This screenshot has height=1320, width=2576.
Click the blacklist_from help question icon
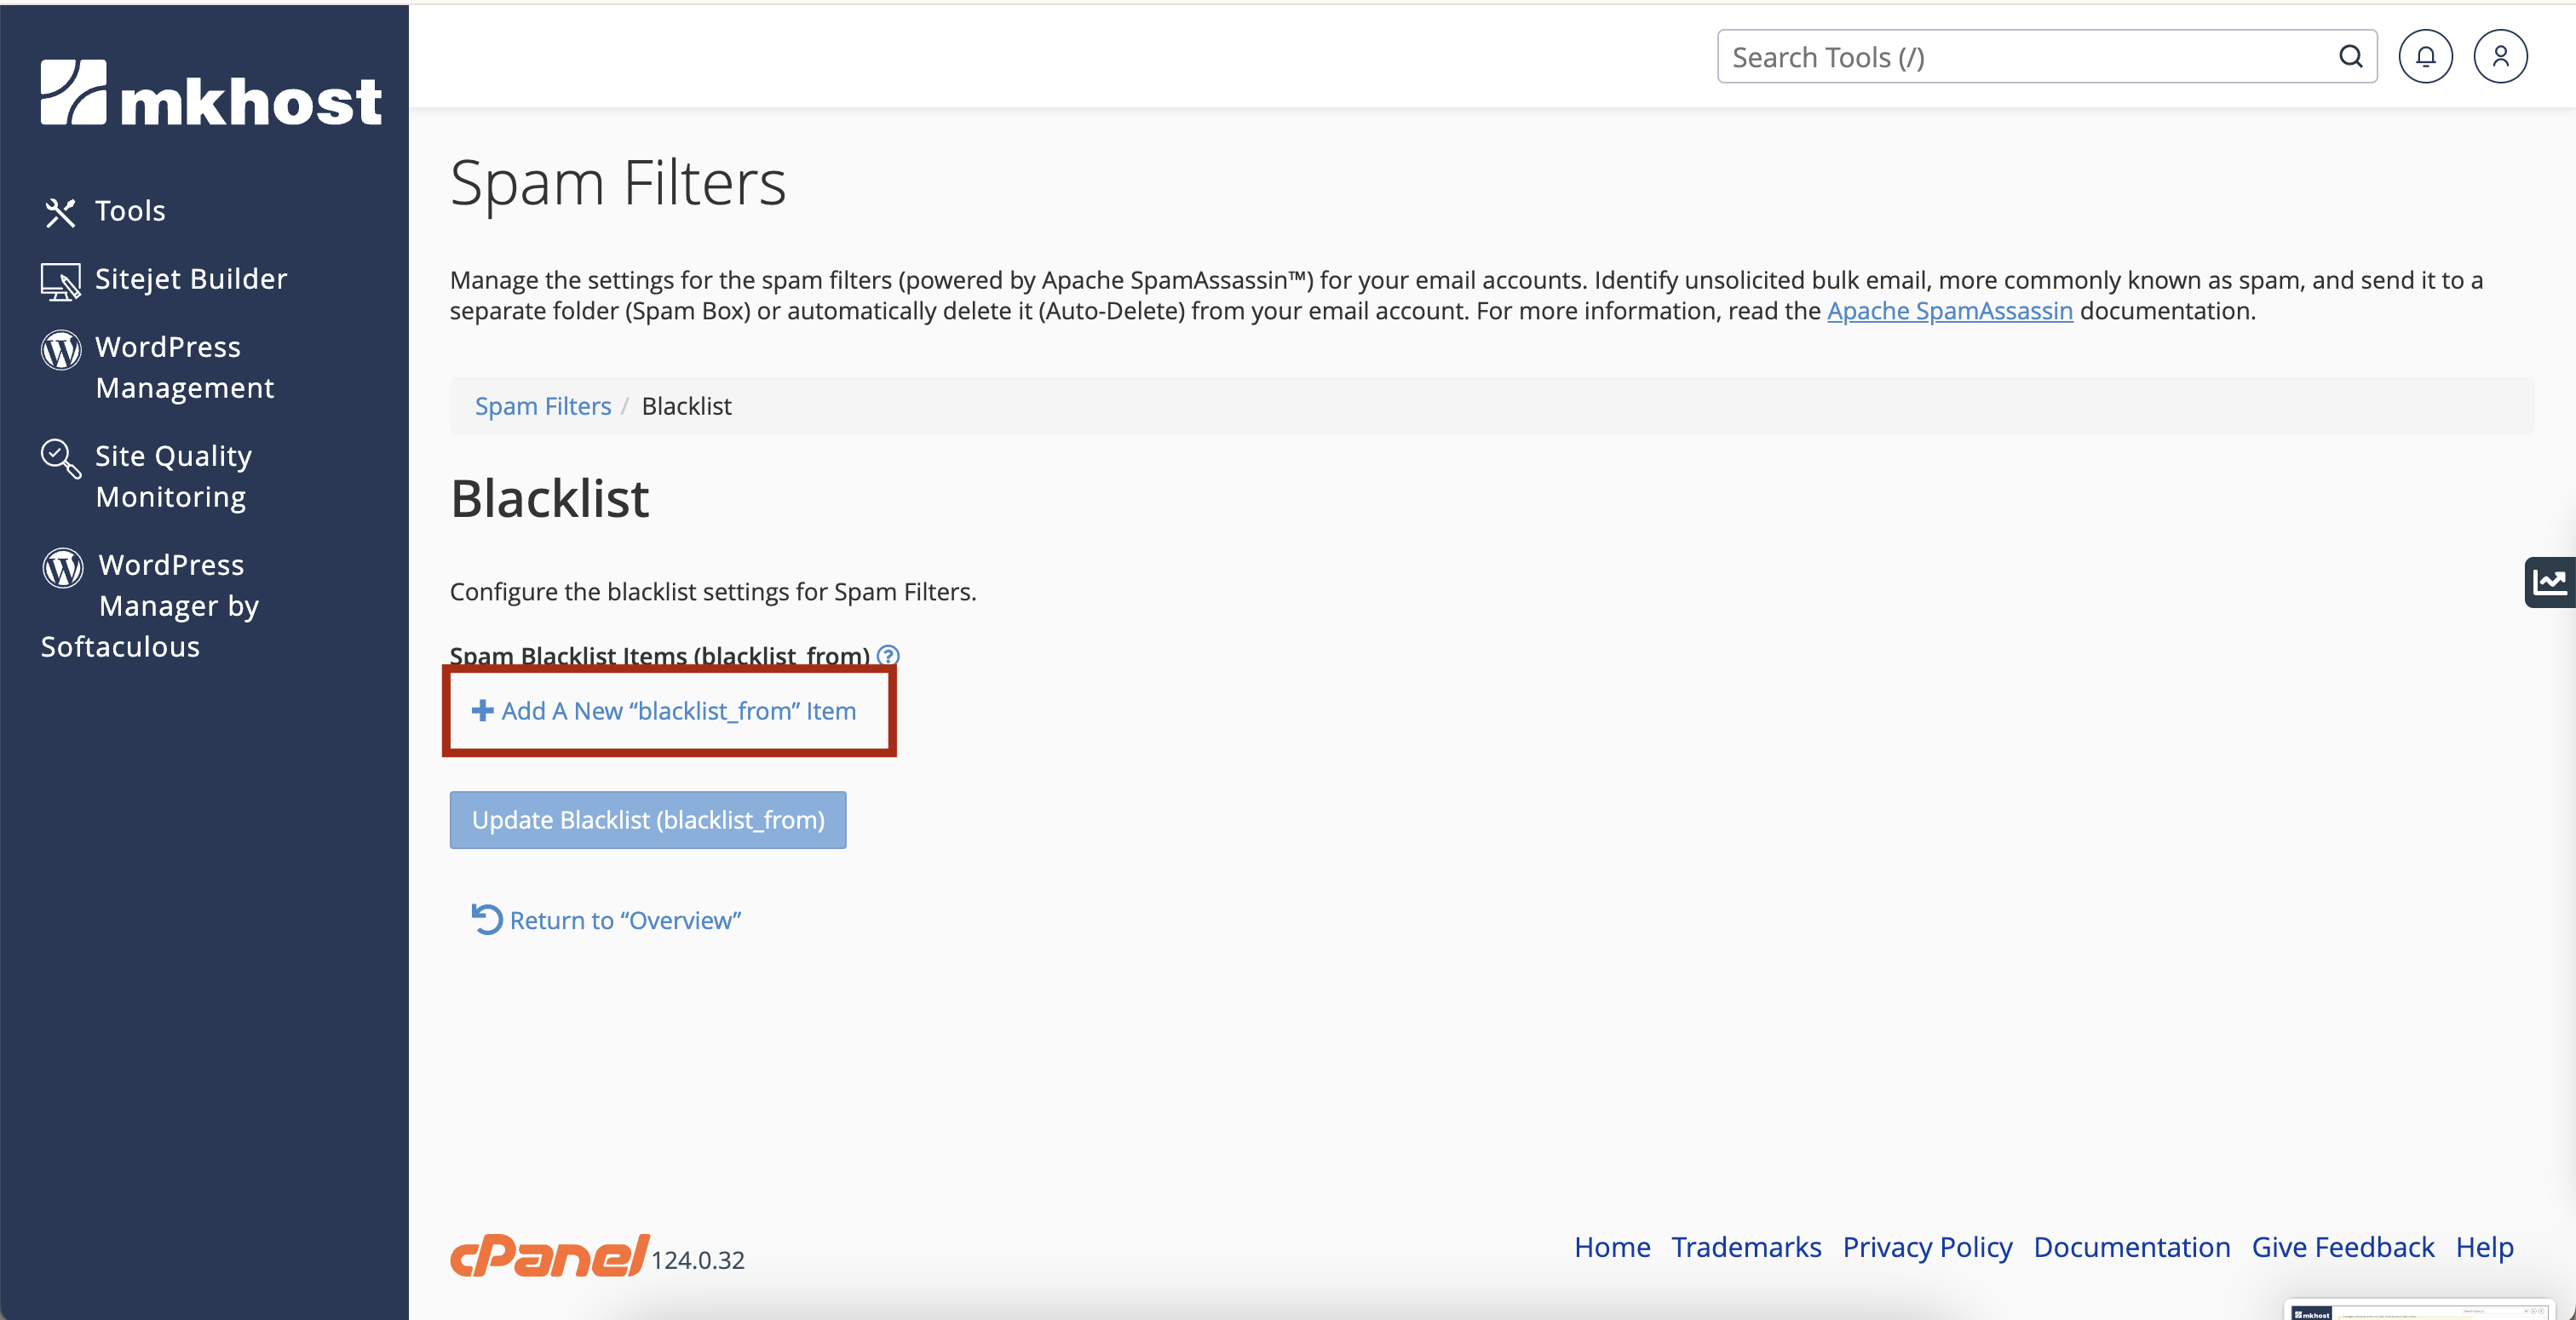(888, 655)
